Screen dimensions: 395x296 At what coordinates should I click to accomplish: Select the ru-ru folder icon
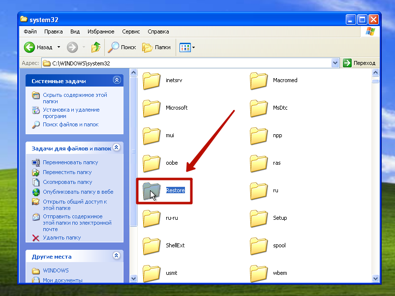pos(152,218)
